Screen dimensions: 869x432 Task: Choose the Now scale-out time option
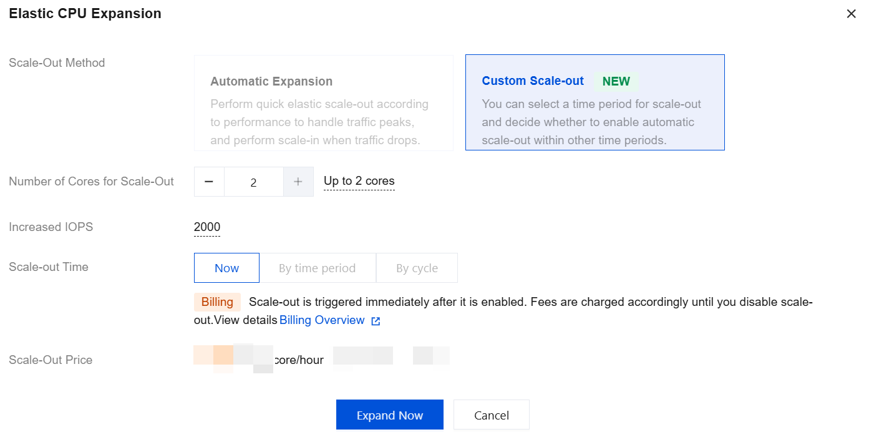pyautogui.click(x=226, y=268)
